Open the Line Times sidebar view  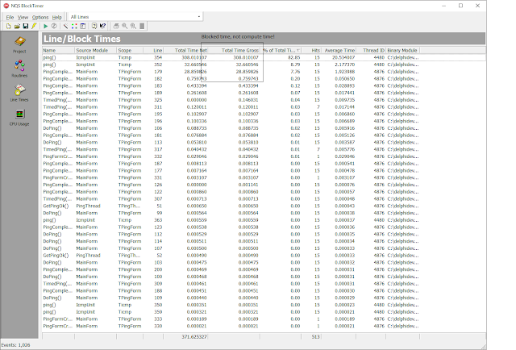coord(19,94)
